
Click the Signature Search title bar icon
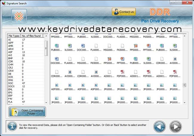pyautogui.click(x=4, y=3)
